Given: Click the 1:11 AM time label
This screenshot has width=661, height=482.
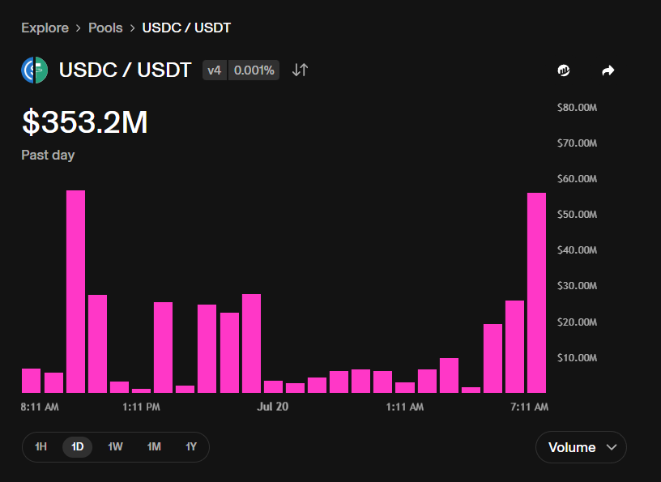Looking at the screenshot, I should coord(405,407).
